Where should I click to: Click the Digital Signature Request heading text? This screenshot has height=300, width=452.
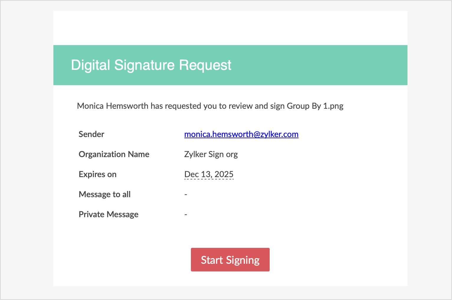pyautogui.click(x=151, y=65)
